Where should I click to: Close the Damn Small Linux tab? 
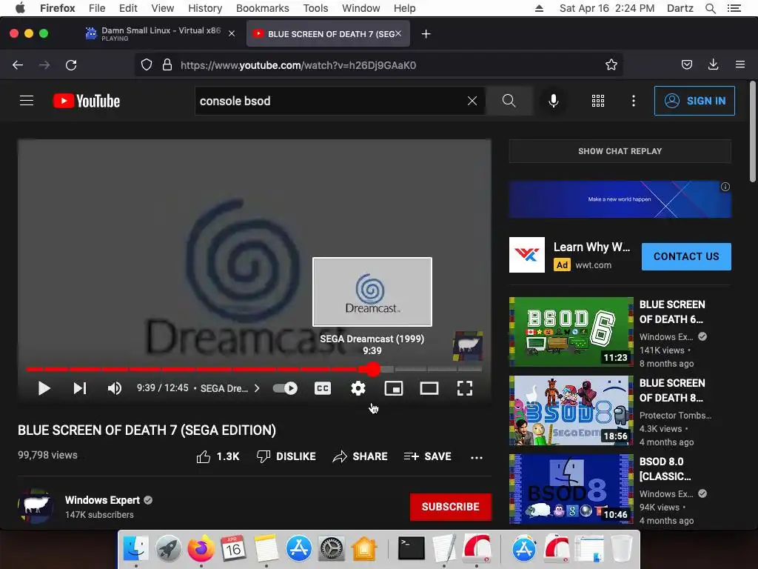point(232,33)
